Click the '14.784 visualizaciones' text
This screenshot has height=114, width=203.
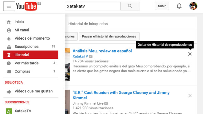(x=91, y=61)
